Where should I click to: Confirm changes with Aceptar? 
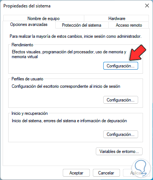pos(76,173)
